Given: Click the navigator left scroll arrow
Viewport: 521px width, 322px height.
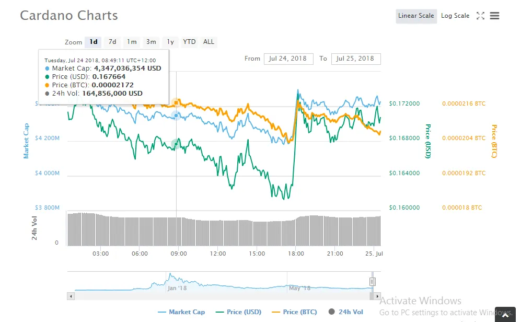Looking at the screenshot, I should coord(71,296).
